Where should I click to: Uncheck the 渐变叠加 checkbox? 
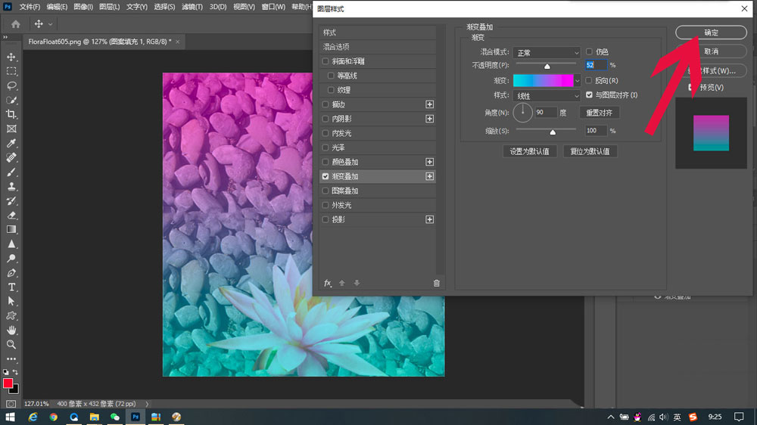point(326,176)
